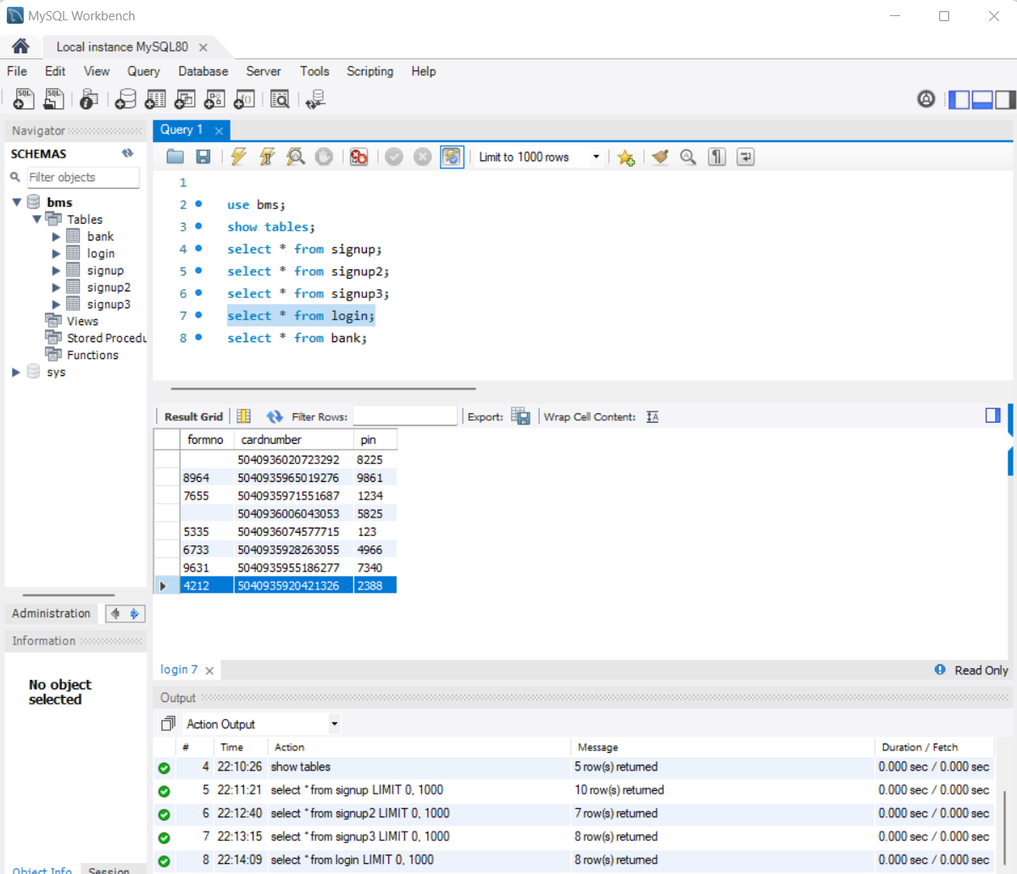Sort by pin column header

tap(375, 440)
